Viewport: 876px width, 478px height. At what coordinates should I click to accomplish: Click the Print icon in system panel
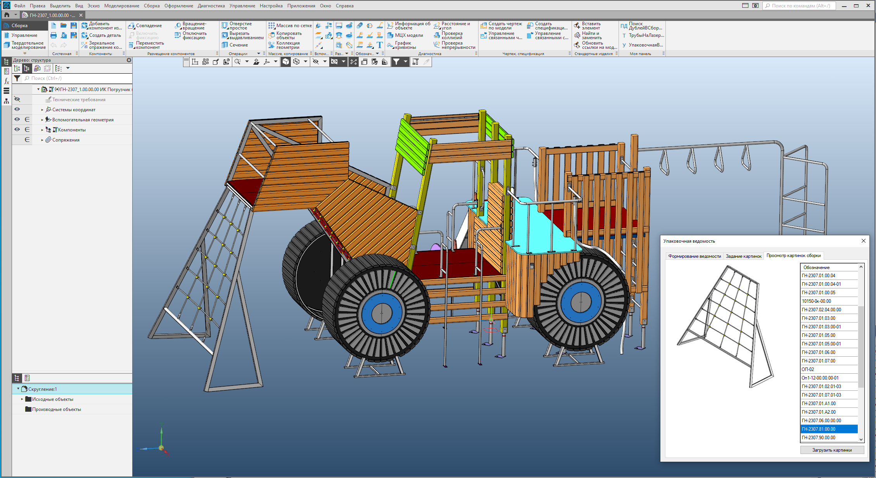54,35
